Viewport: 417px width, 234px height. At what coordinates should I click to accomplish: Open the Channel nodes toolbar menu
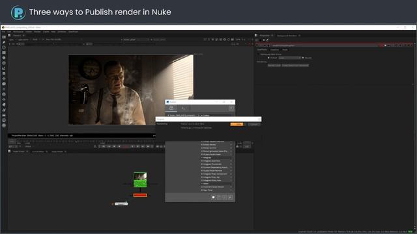point(4,53)
